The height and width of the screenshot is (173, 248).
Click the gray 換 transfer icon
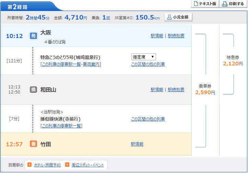click(x=33, y=89)
